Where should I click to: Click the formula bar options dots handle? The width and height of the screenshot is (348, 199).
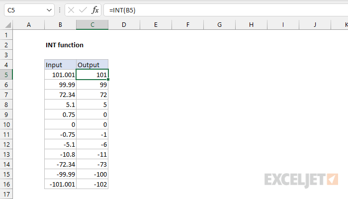[60, 9]
